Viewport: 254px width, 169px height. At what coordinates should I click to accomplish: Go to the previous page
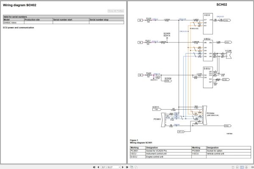pos(98,167)
